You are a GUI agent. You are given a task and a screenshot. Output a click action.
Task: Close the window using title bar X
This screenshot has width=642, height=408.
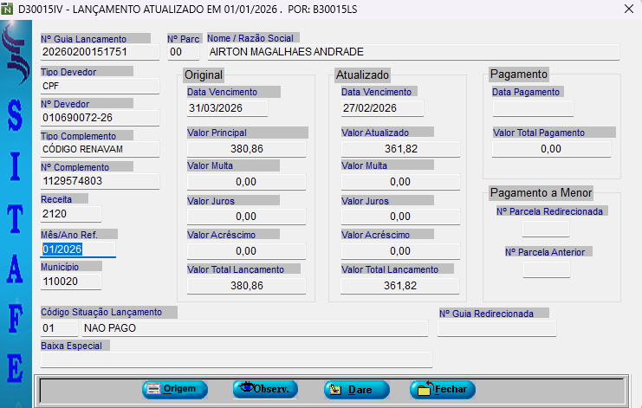pos(626,9)
